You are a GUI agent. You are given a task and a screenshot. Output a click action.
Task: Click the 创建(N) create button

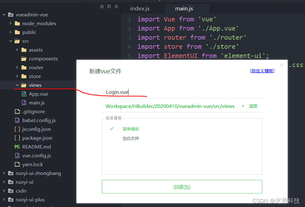pyautogui.click(x=182, y=187)
